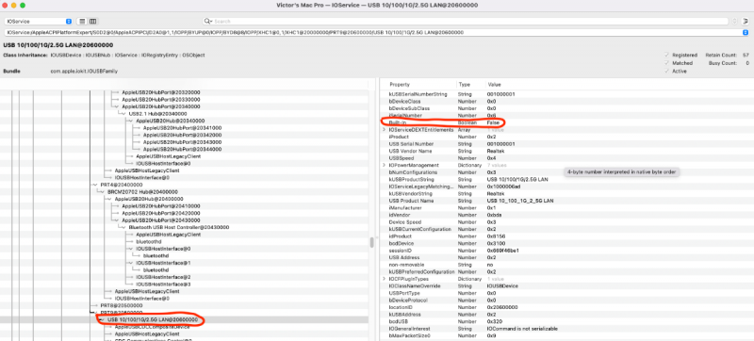Select the bMaxPacketSize0 property row
Viewport: 754px width, 341px height.
coord(566,335)
